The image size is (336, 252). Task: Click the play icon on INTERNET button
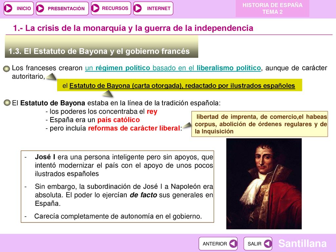[137, 8]
